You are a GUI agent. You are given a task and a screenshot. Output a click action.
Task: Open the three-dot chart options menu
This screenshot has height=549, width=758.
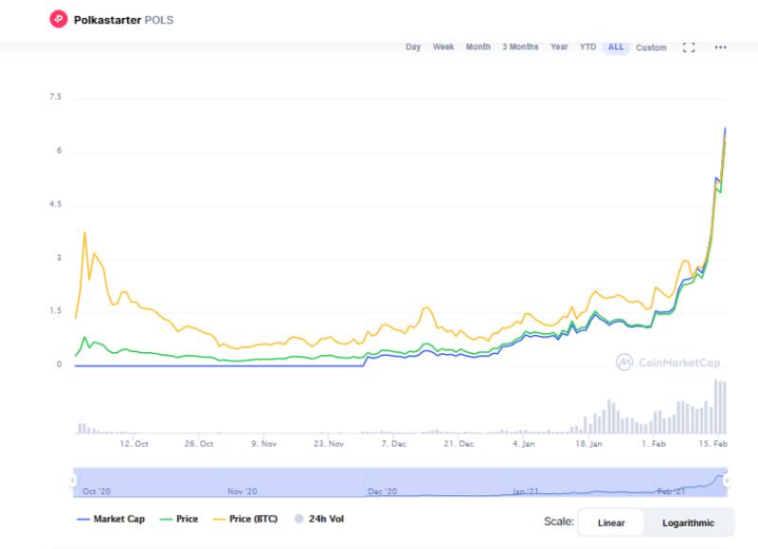click(x=720, y=47)
